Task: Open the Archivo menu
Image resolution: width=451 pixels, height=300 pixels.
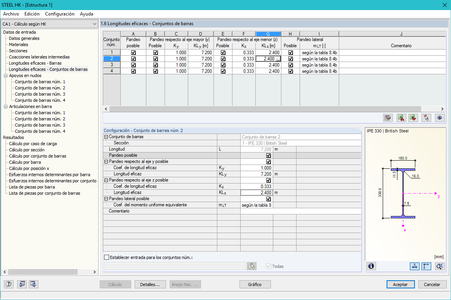Action: 11,14
